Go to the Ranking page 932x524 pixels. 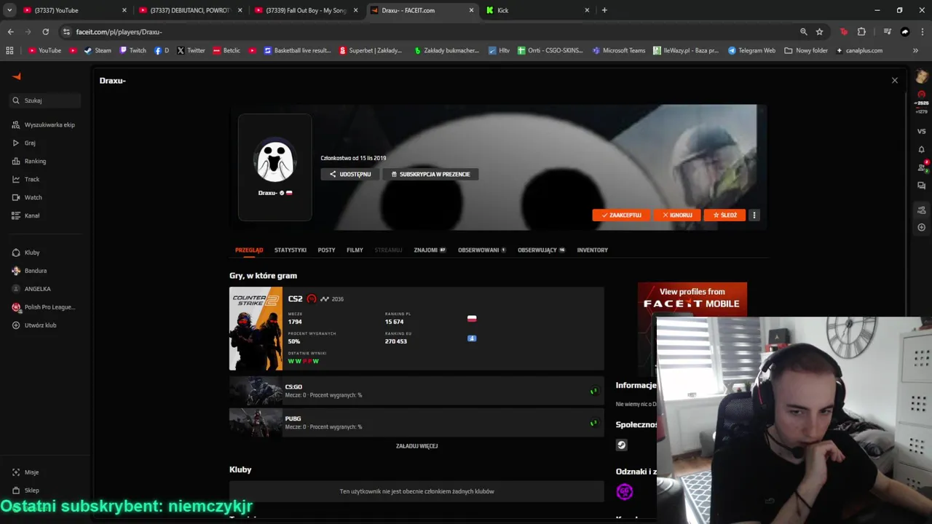[29, 161]
